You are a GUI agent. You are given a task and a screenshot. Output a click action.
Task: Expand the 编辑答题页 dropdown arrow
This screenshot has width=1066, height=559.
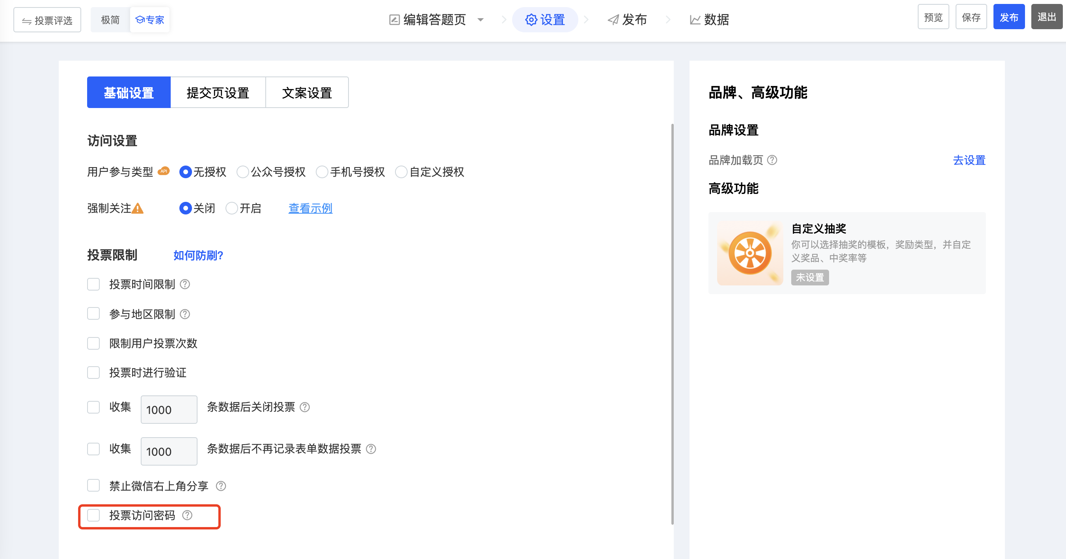(481, 20)
